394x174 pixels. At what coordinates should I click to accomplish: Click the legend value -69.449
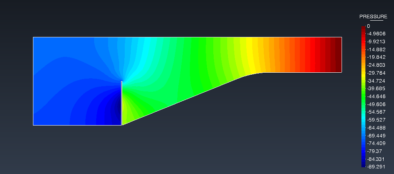tap(376, 135)
